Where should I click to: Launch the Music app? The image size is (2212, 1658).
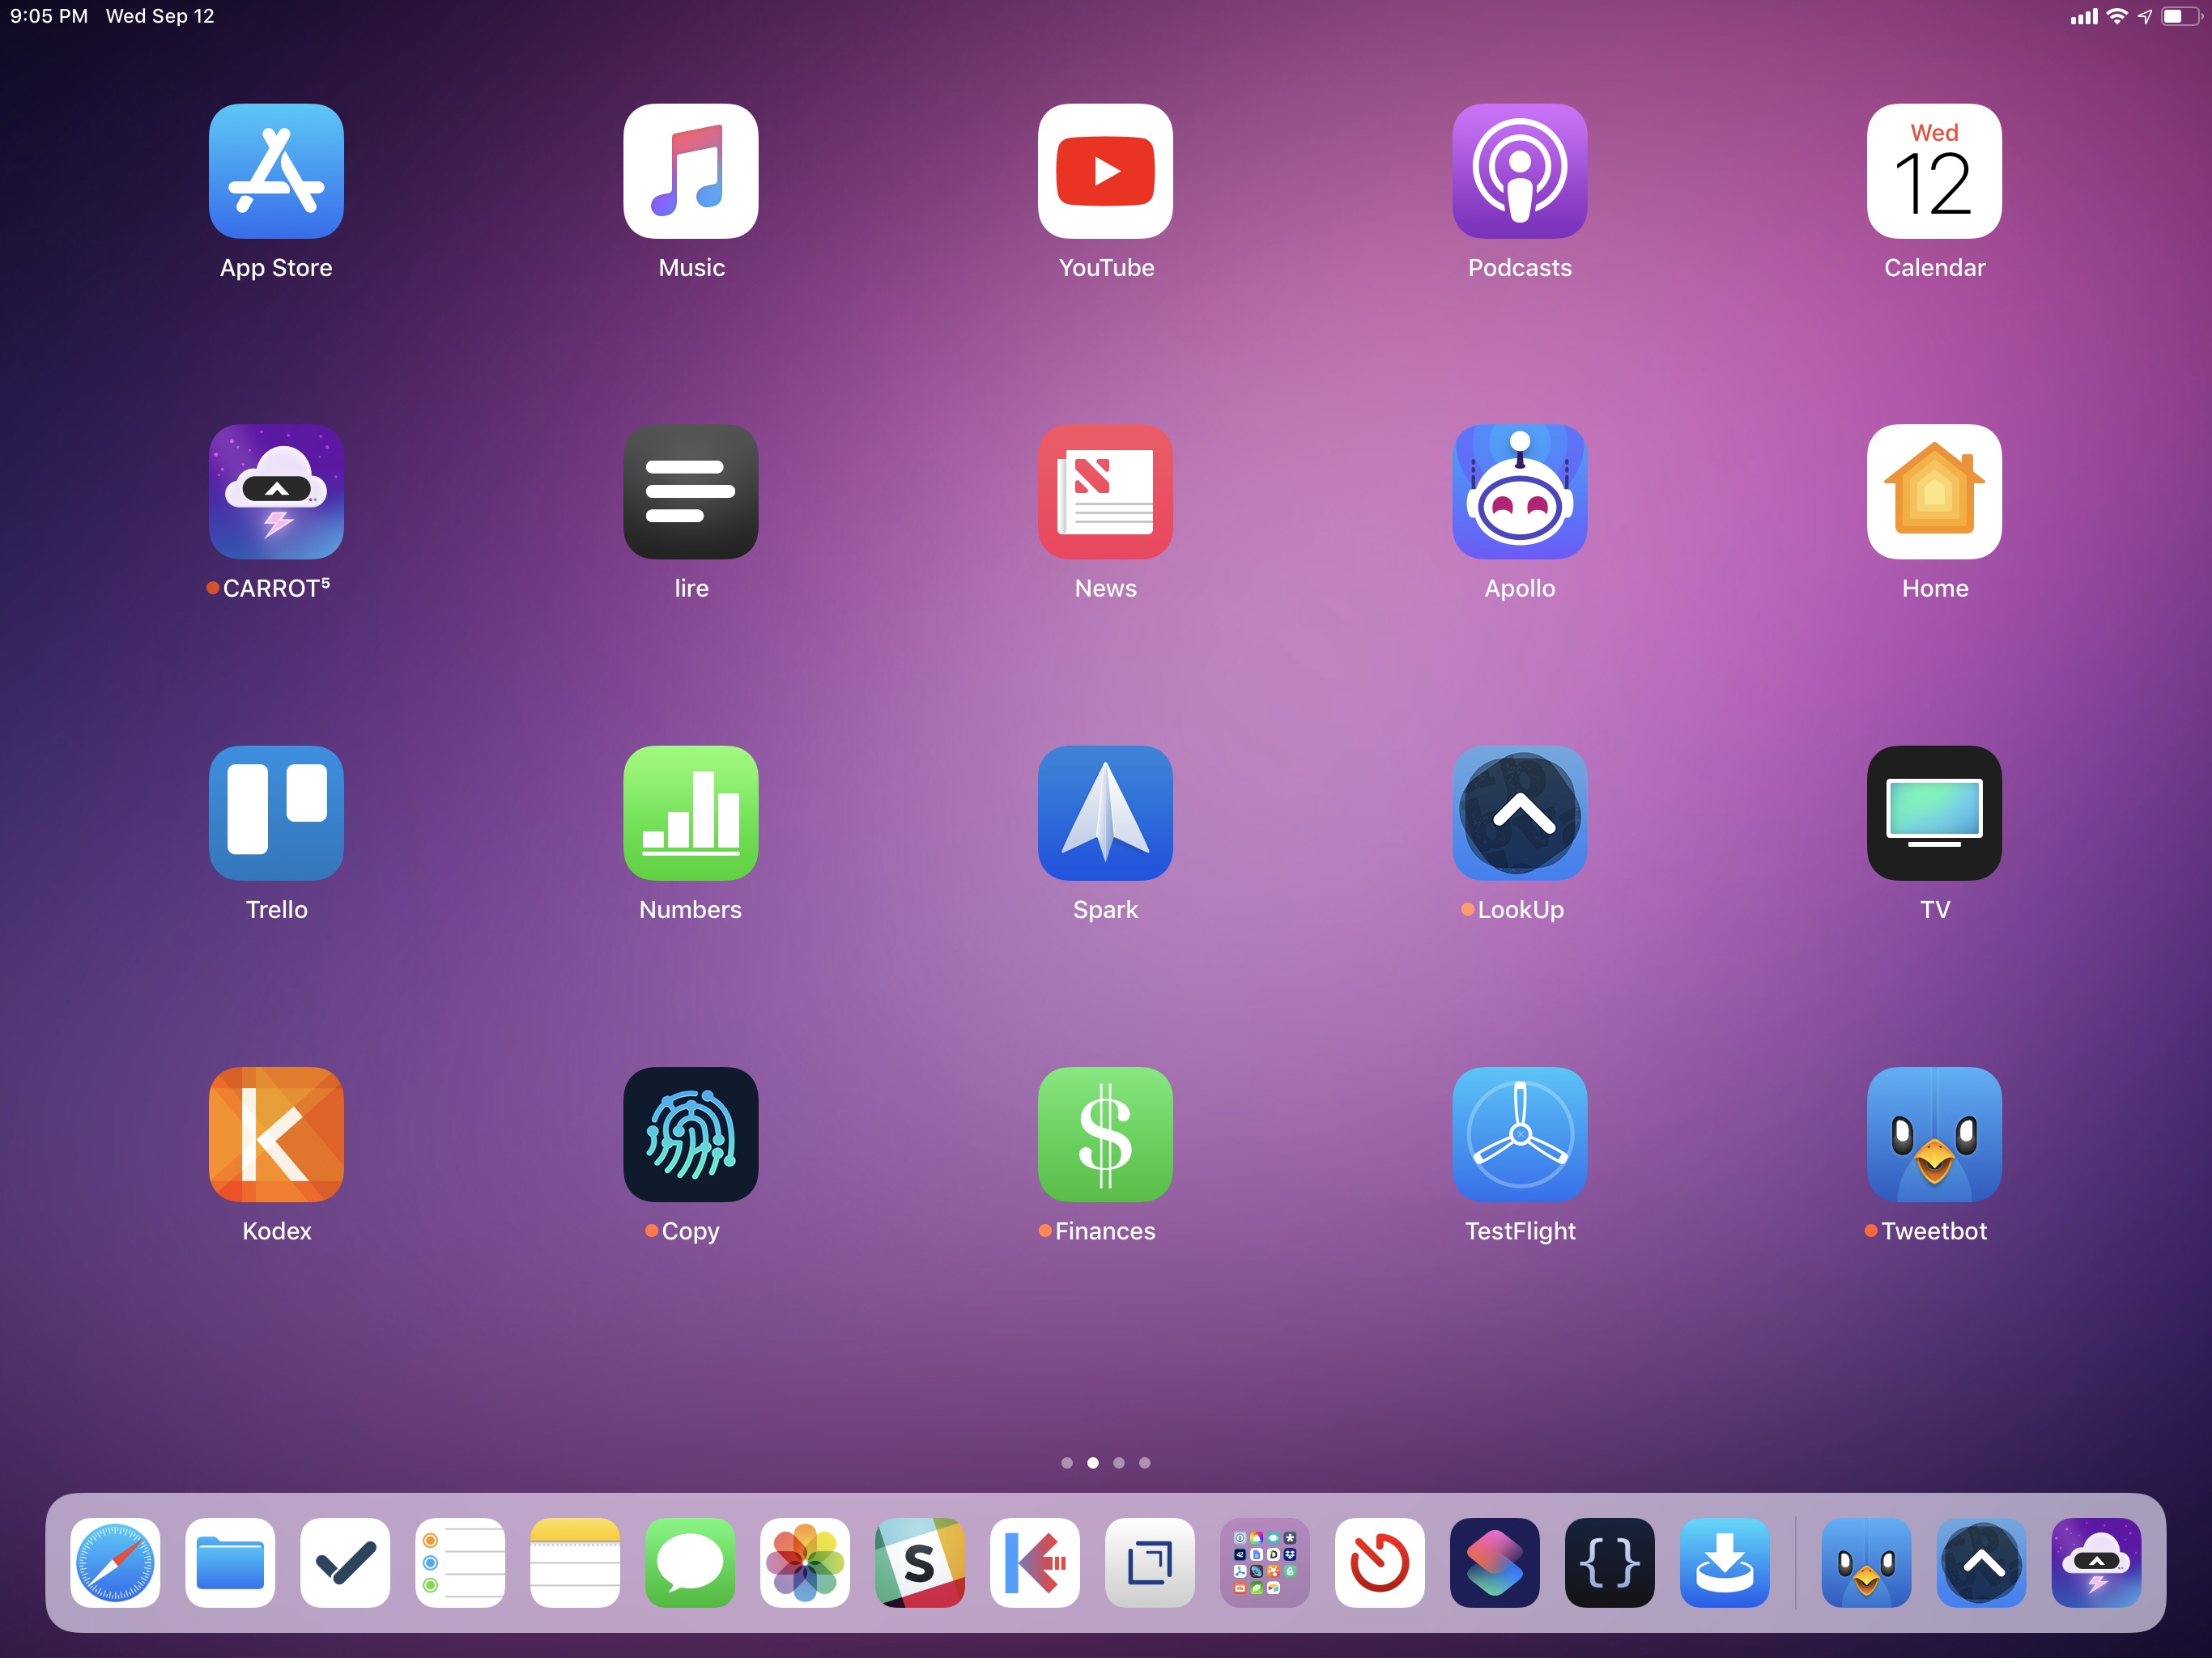[691, 171]
